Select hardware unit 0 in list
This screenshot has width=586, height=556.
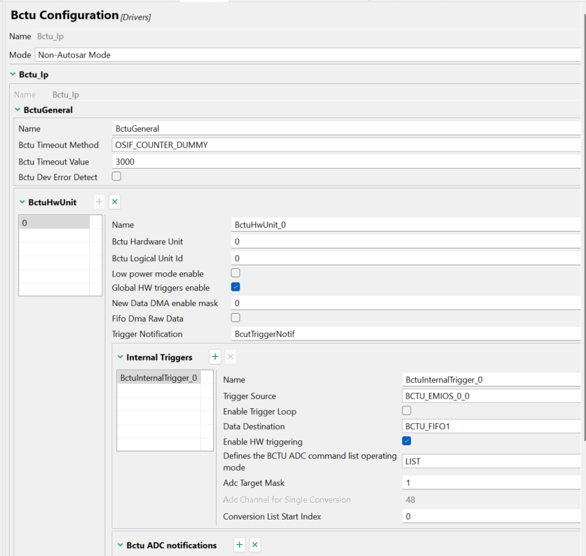(54, 223)
